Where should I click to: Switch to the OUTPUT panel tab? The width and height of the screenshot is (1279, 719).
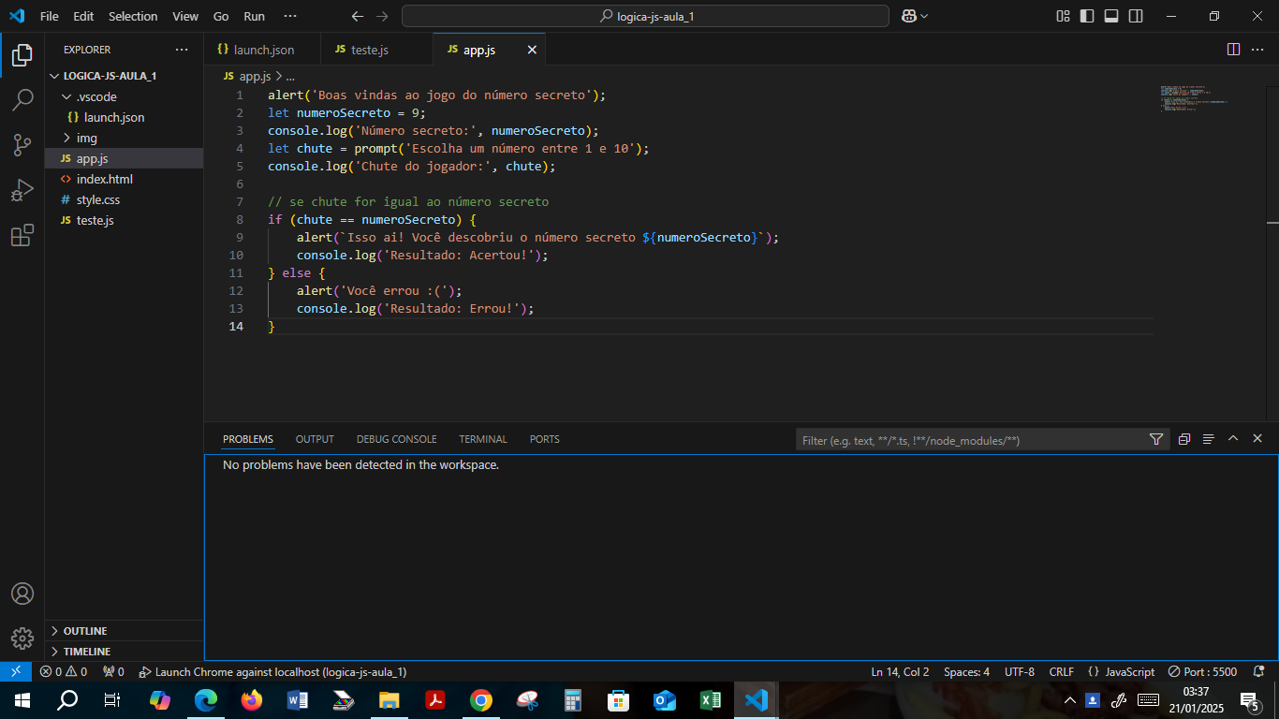[315, 439]
